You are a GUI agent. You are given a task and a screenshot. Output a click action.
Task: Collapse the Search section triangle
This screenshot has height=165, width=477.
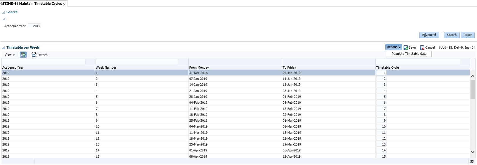[x=4, y=12]
